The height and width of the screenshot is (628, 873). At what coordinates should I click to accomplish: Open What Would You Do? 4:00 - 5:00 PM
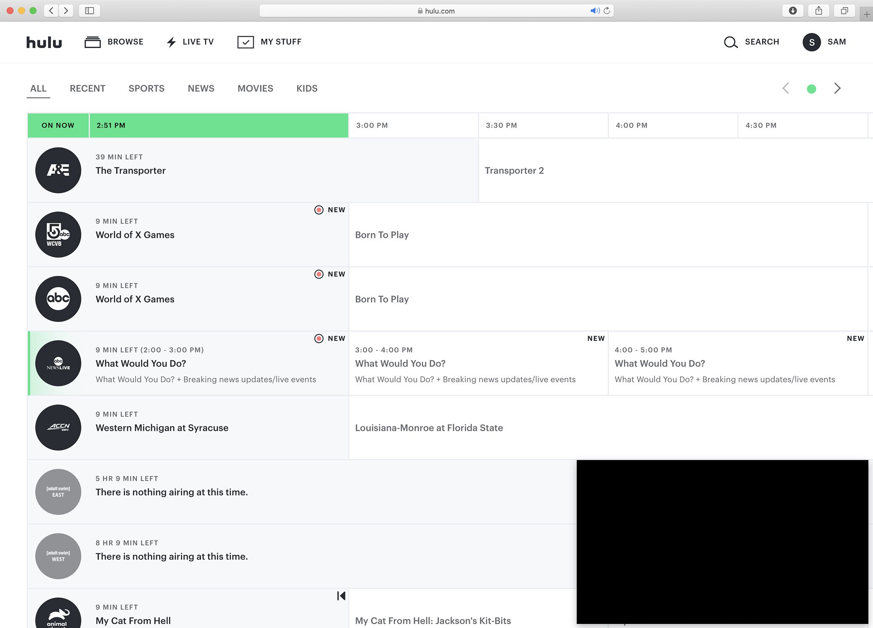[737, 363]
